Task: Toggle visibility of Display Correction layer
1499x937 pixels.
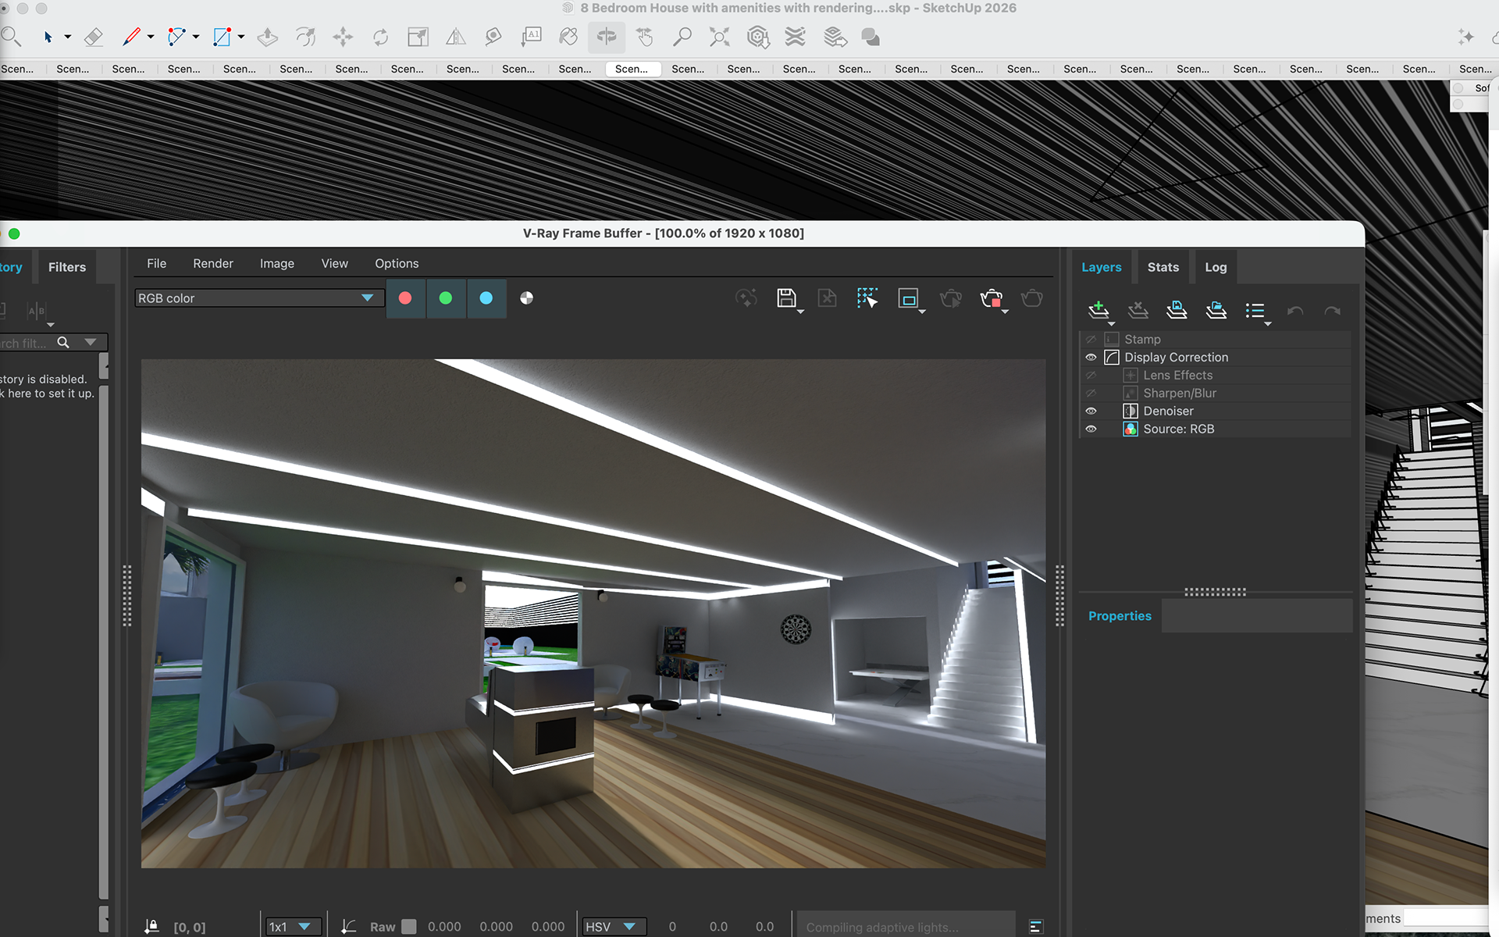Action: (1091, 357)
